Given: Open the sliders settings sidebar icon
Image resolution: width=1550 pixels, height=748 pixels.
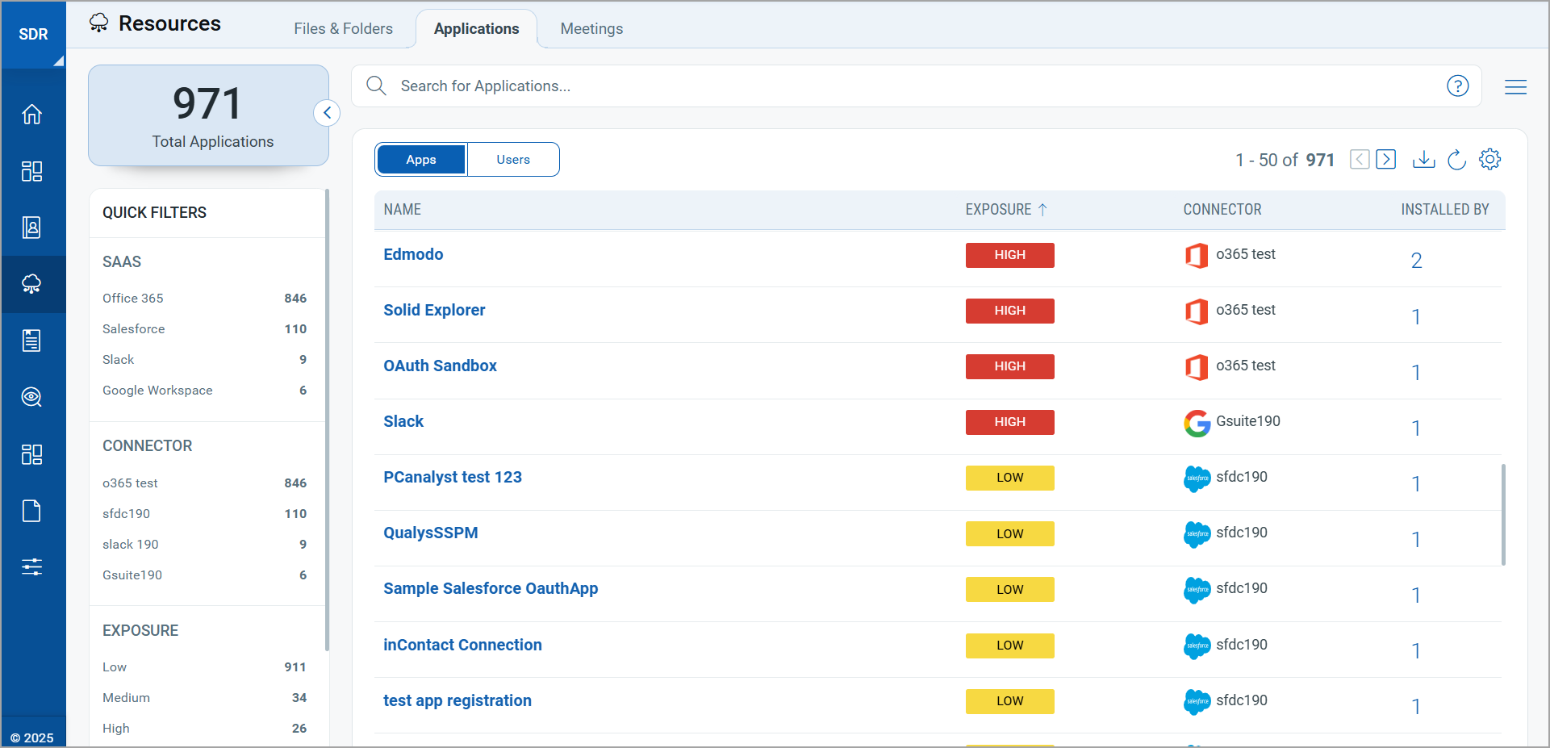Looking at the screenshot, I should (x=32, y=567).
